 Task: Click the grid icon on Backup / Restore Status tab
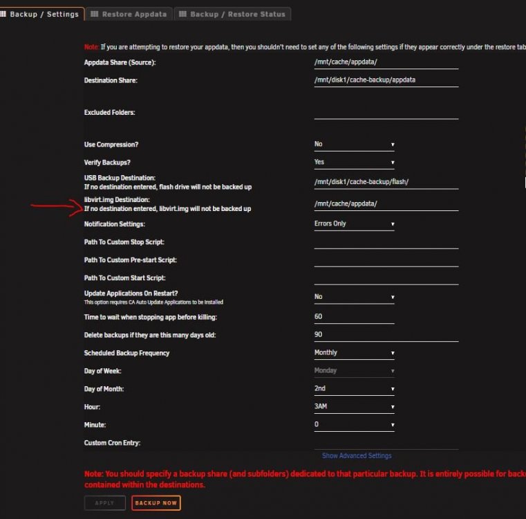182,14
